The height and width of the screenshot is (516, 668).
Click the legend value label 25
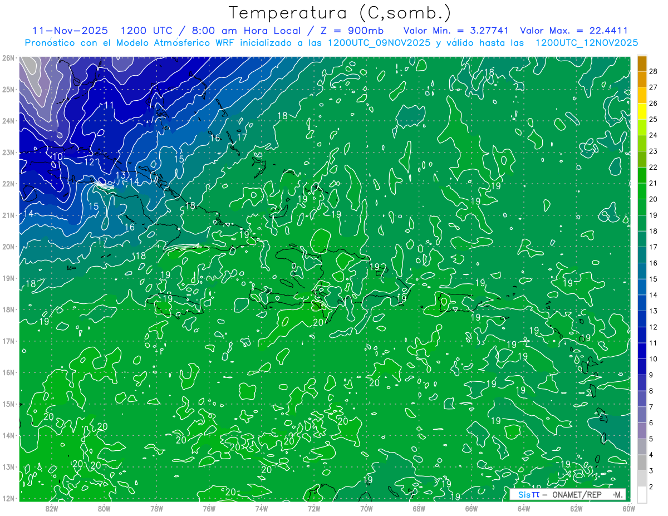[x=654, y=119]
